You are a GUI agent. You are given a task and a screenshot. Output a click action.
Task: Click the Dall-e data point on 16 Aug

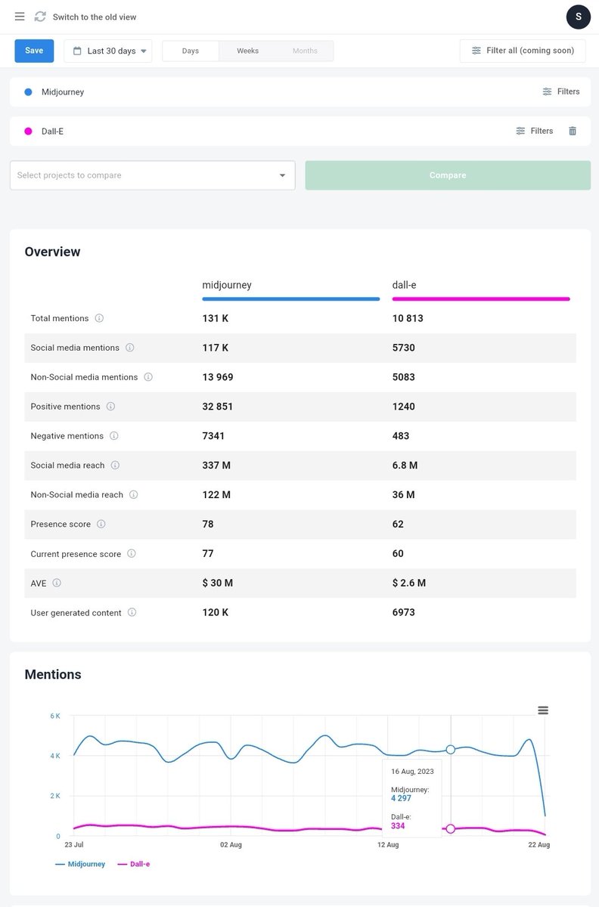click(x=451, y=828)
